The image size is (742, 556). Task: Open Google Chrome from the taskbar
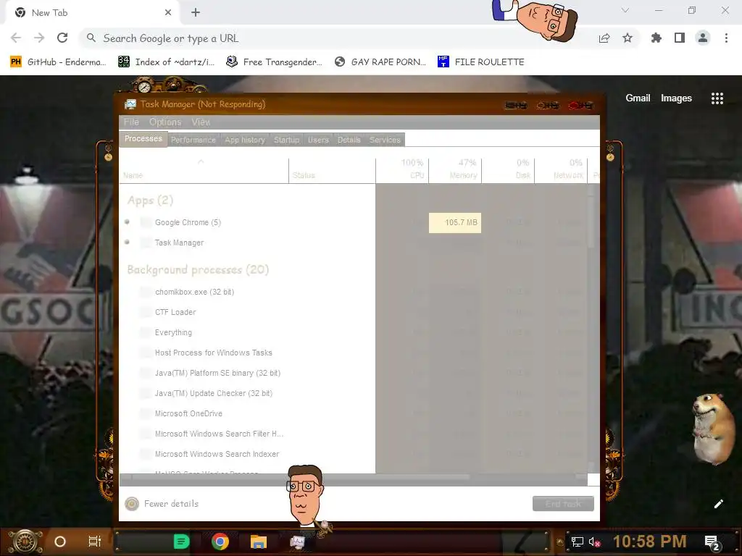220,542
